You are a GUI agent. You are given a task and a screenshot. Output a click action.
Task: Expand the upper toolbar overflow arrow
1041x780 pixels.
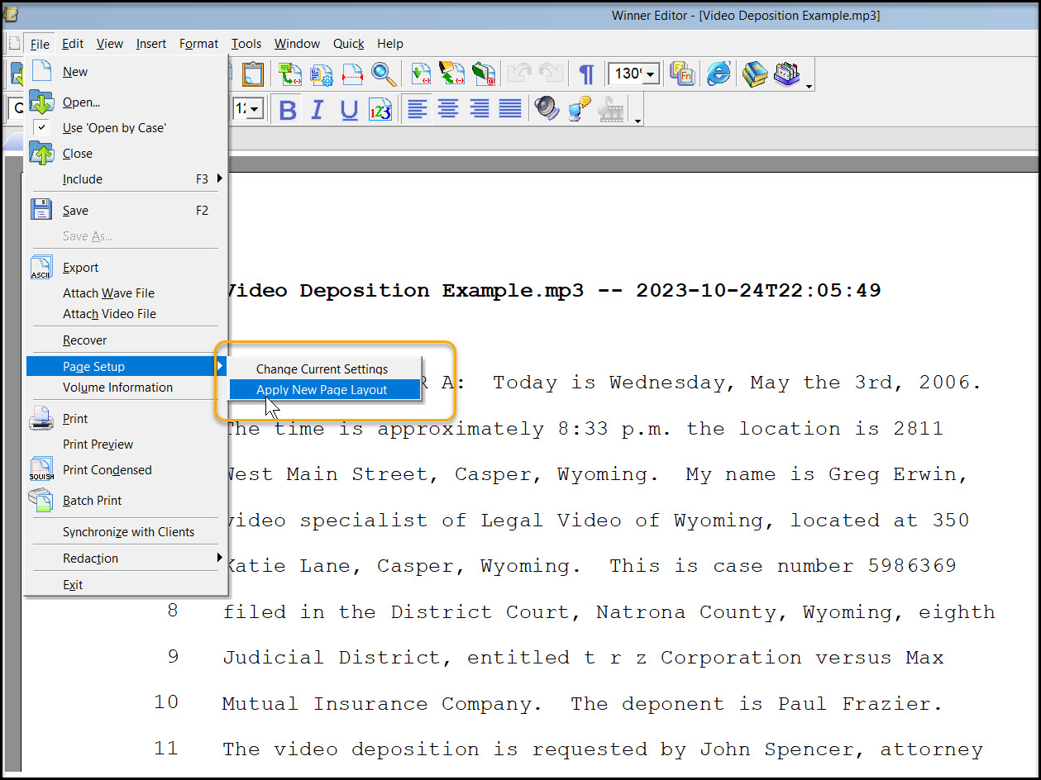[x=809, y=85]
